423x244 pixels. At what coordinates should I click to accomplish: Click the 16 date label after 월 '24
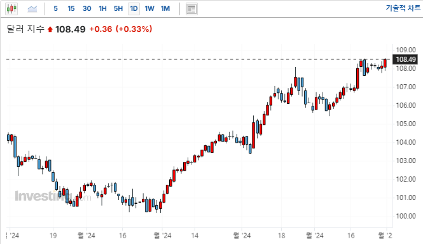123,236
